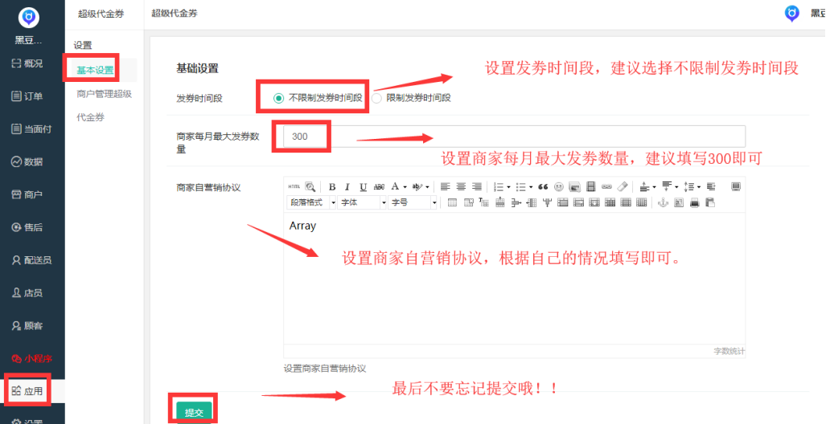Open 售后 in the left sidebar
826x424 pixels.
tap(27, 227)
